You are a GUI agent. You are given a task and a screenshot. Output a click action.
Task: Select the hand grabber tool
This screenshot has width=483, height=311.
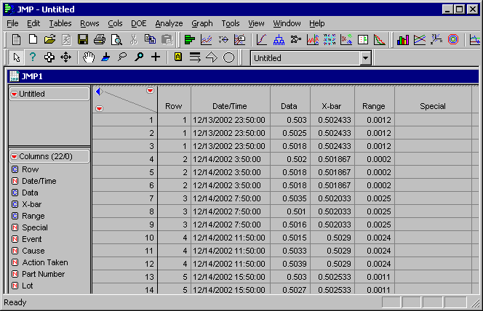tap(89, 57)
